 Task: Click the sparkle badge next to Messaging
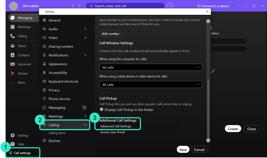[x=84, y=108]
